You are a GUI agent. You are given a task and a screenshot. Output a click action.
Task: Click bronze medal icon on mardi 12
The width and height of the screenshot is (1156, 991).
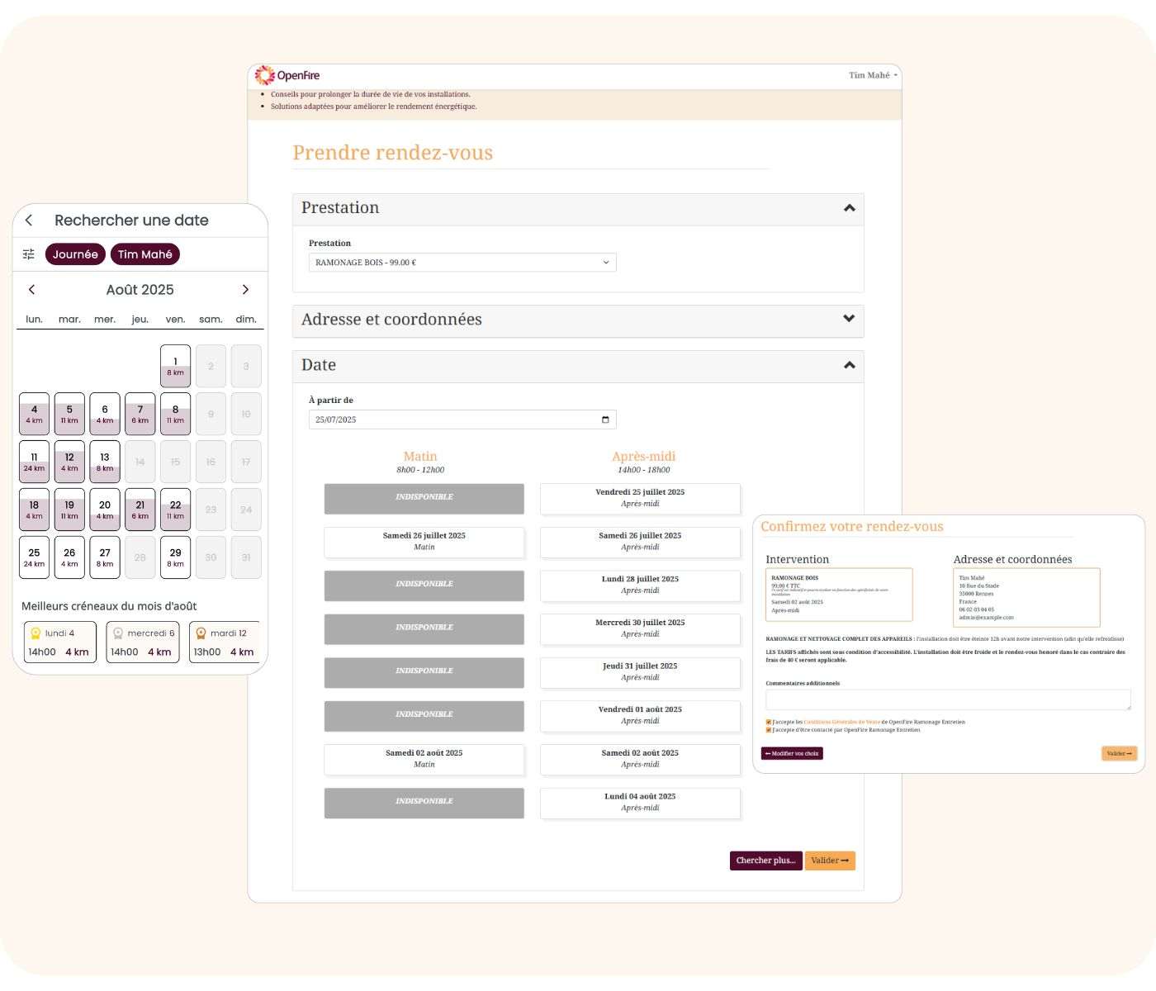tap(201, 633)
